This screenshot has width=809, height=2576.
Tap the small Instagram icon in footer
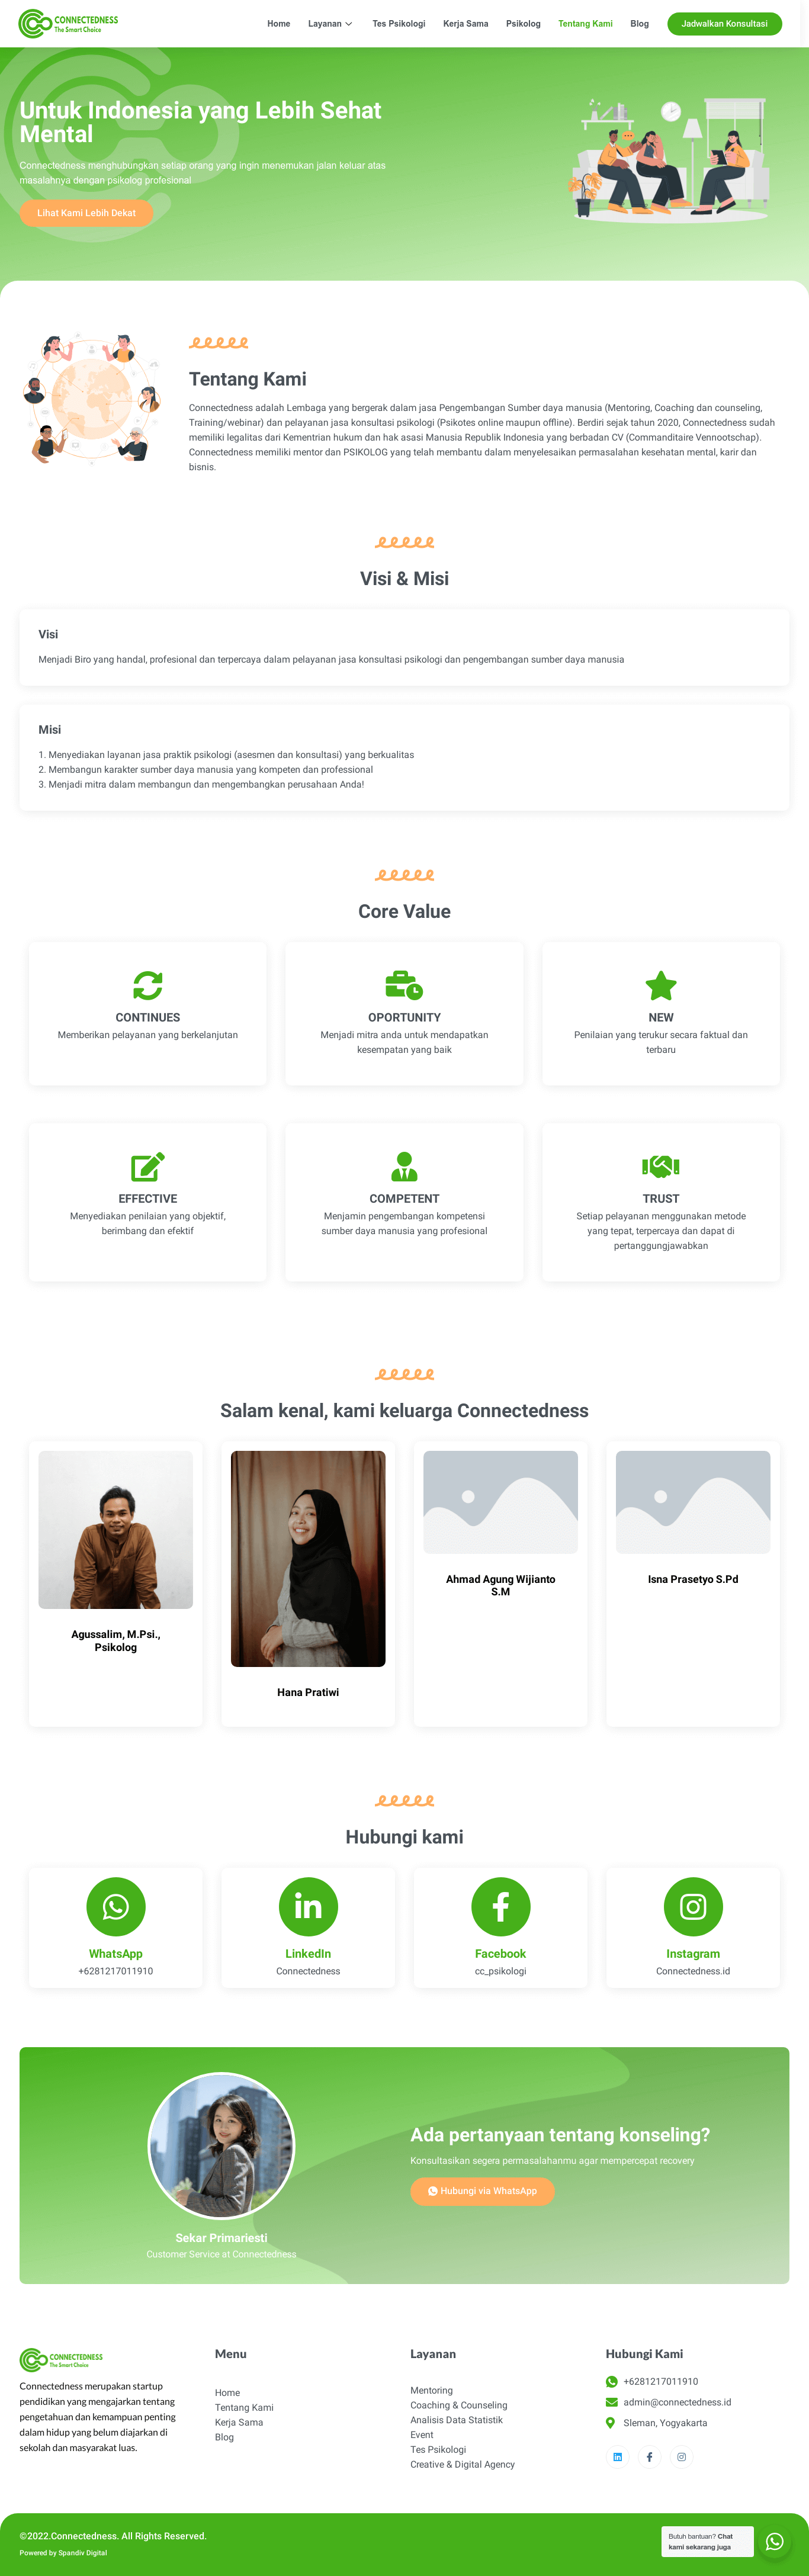click(x=681, y=2457)
